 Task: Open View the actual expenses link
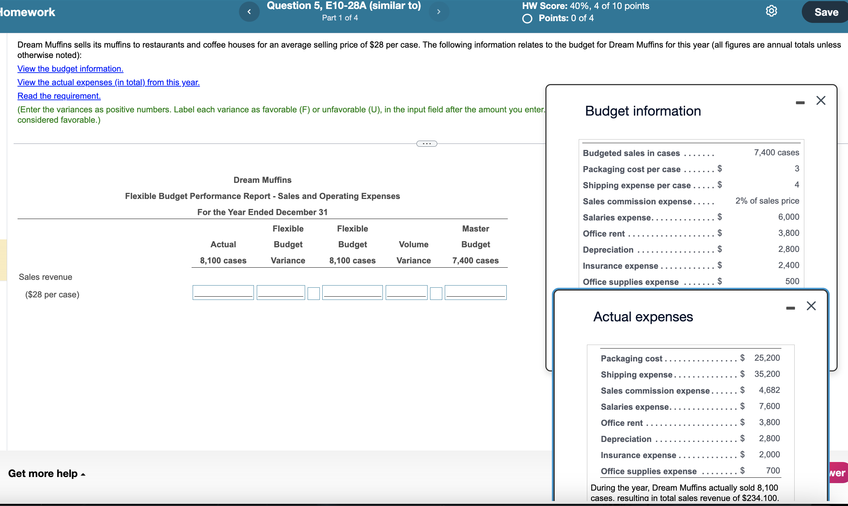109,82
